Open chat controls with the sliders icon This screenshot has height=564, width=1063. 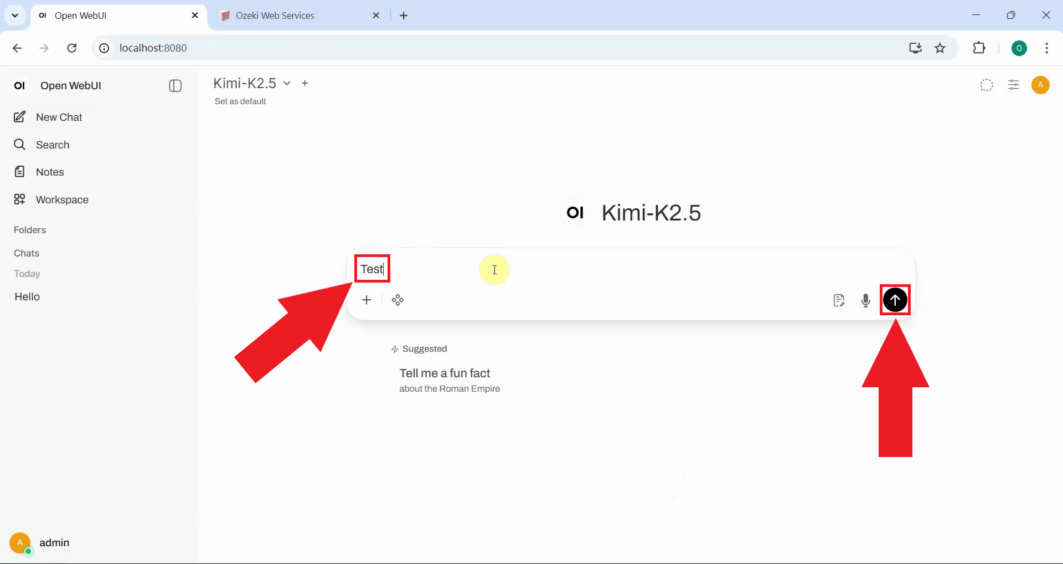[1014, 85]
